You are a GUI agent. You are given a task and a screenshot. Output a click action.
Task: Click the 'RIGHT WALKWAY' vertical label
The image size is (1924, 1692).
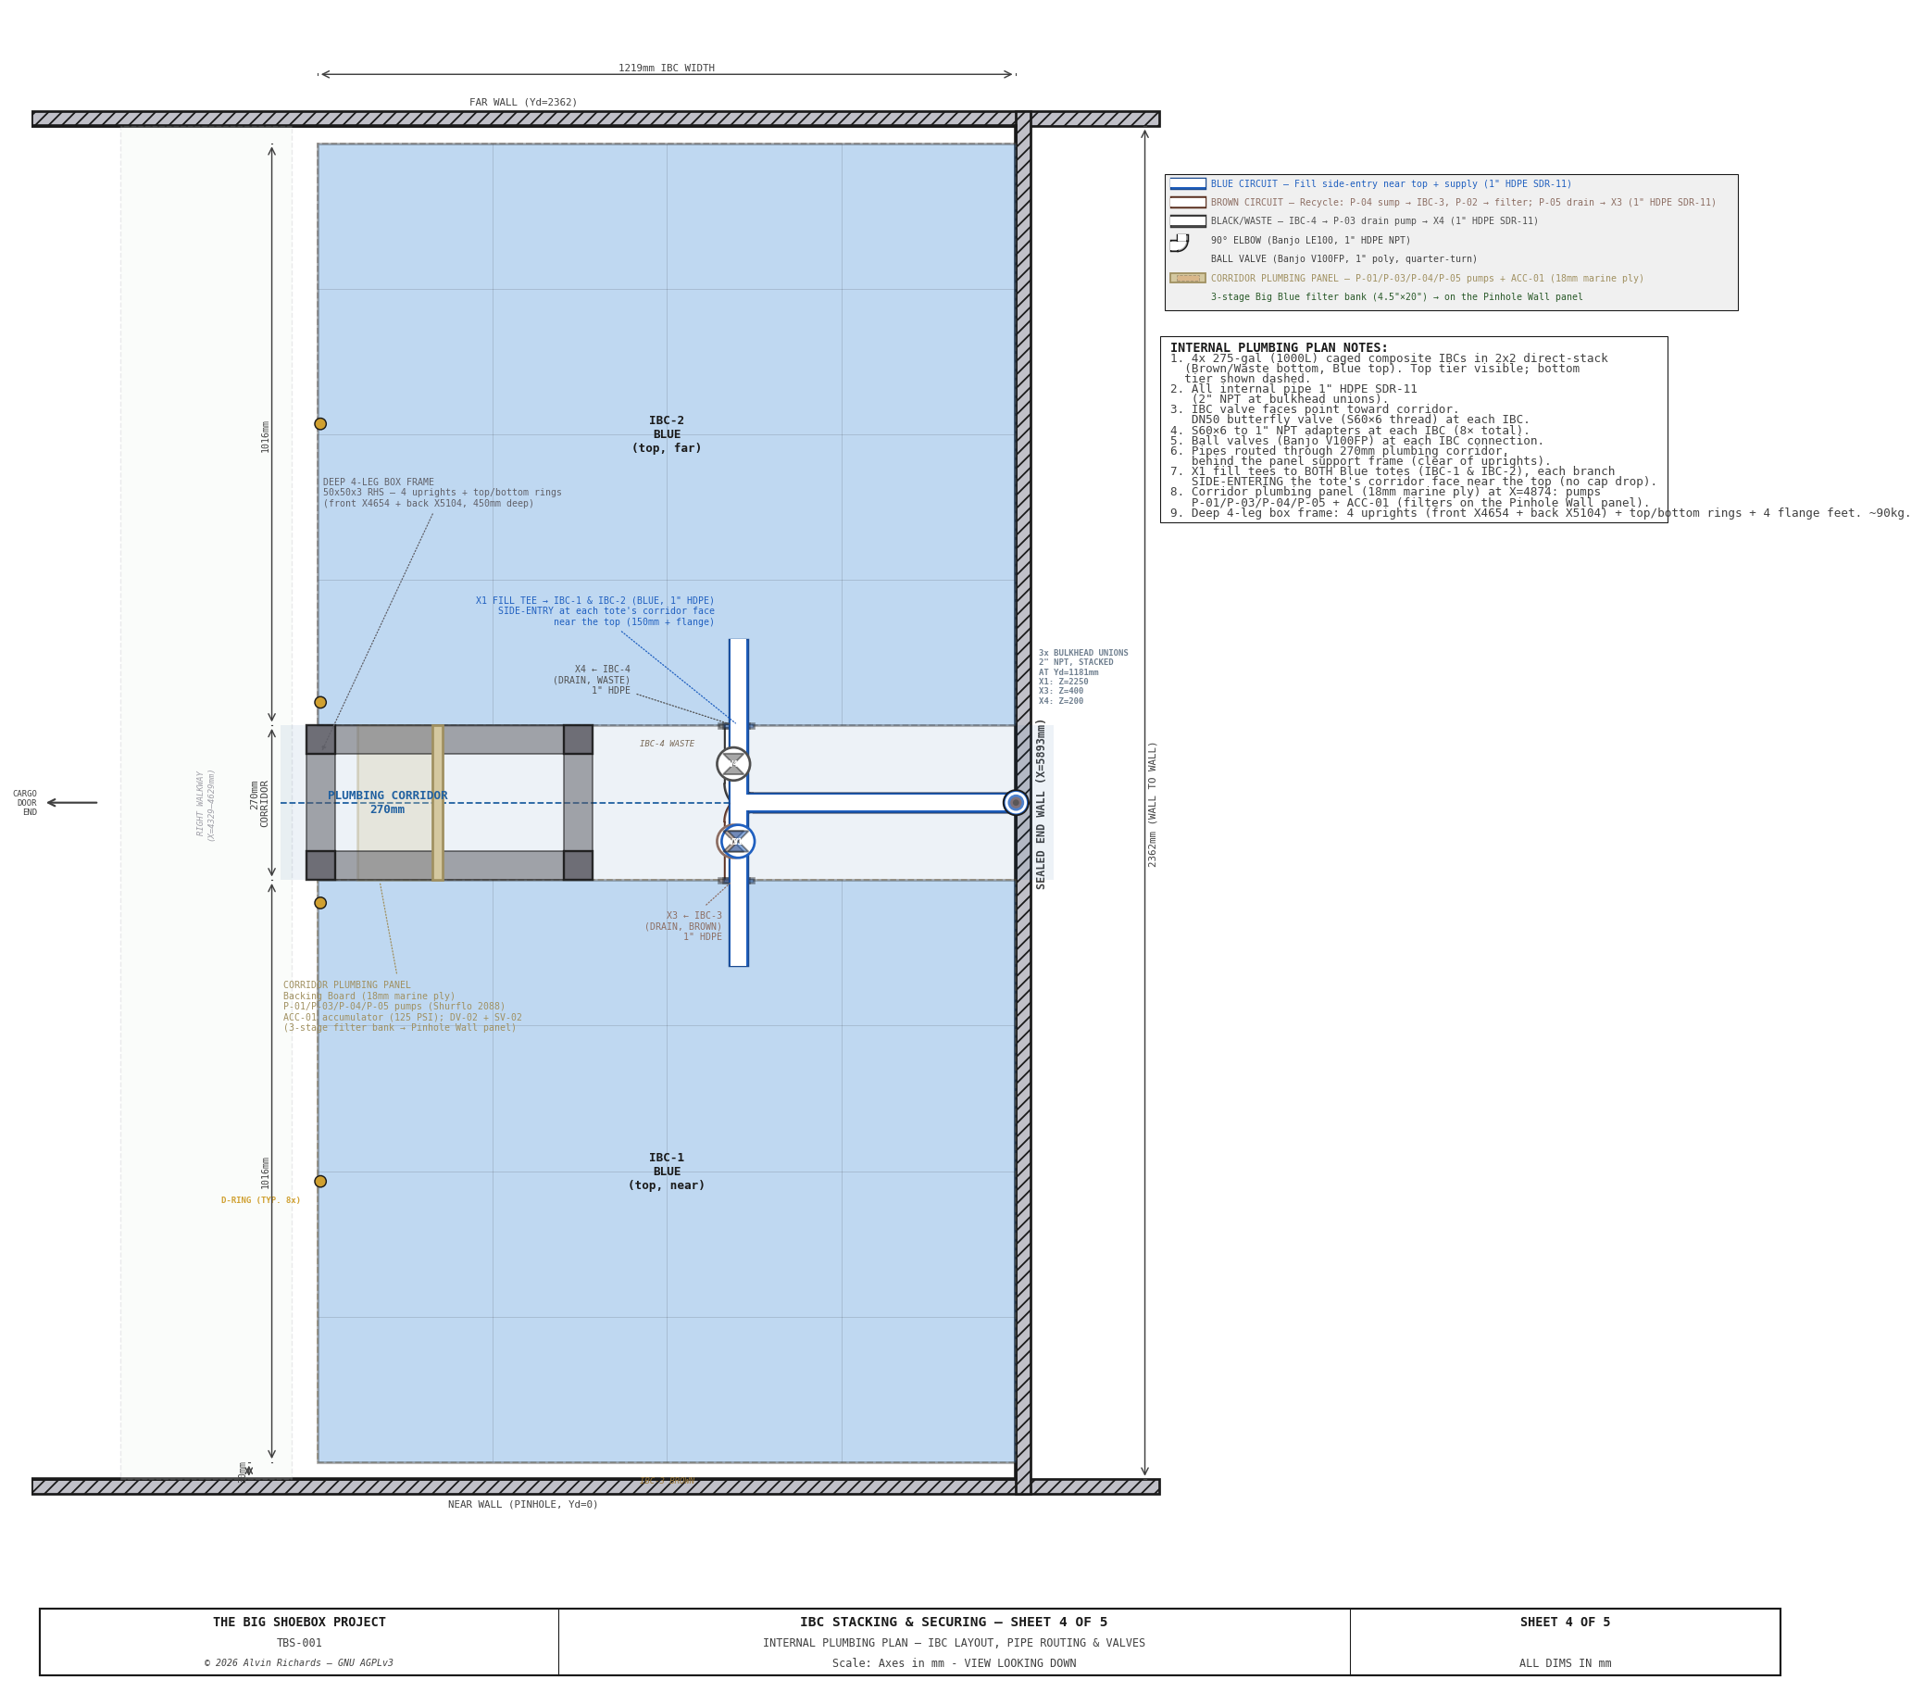(x=206, y=803)
